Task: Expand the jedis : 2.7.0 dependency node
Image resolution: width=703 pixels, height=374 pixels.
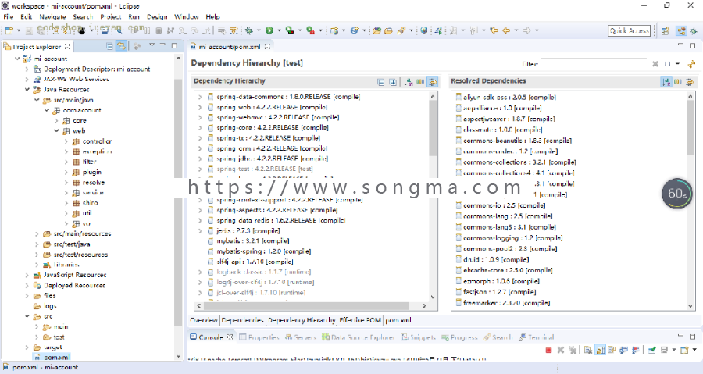Action: pos(200,230)
